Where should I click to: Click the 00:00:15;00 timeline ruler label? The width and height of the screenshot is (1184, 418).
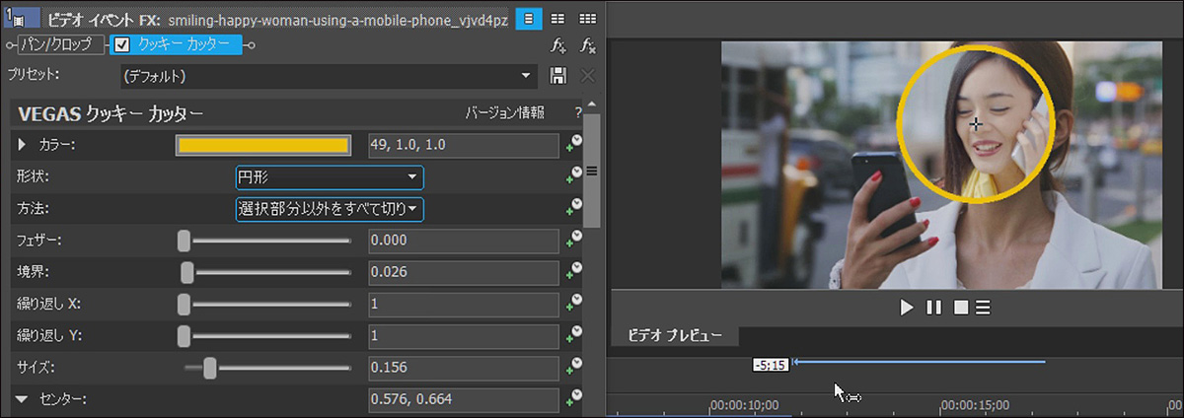click(975, 405)
